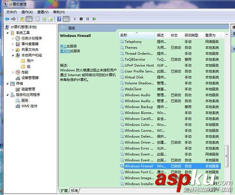
Task: Select the UPnP Device Host service
Action: [x=170, y=65]
